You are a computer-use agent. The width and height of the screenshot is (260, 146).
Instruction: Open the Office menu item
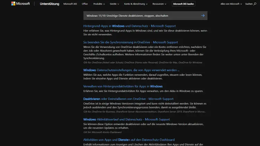coord(85,4)
